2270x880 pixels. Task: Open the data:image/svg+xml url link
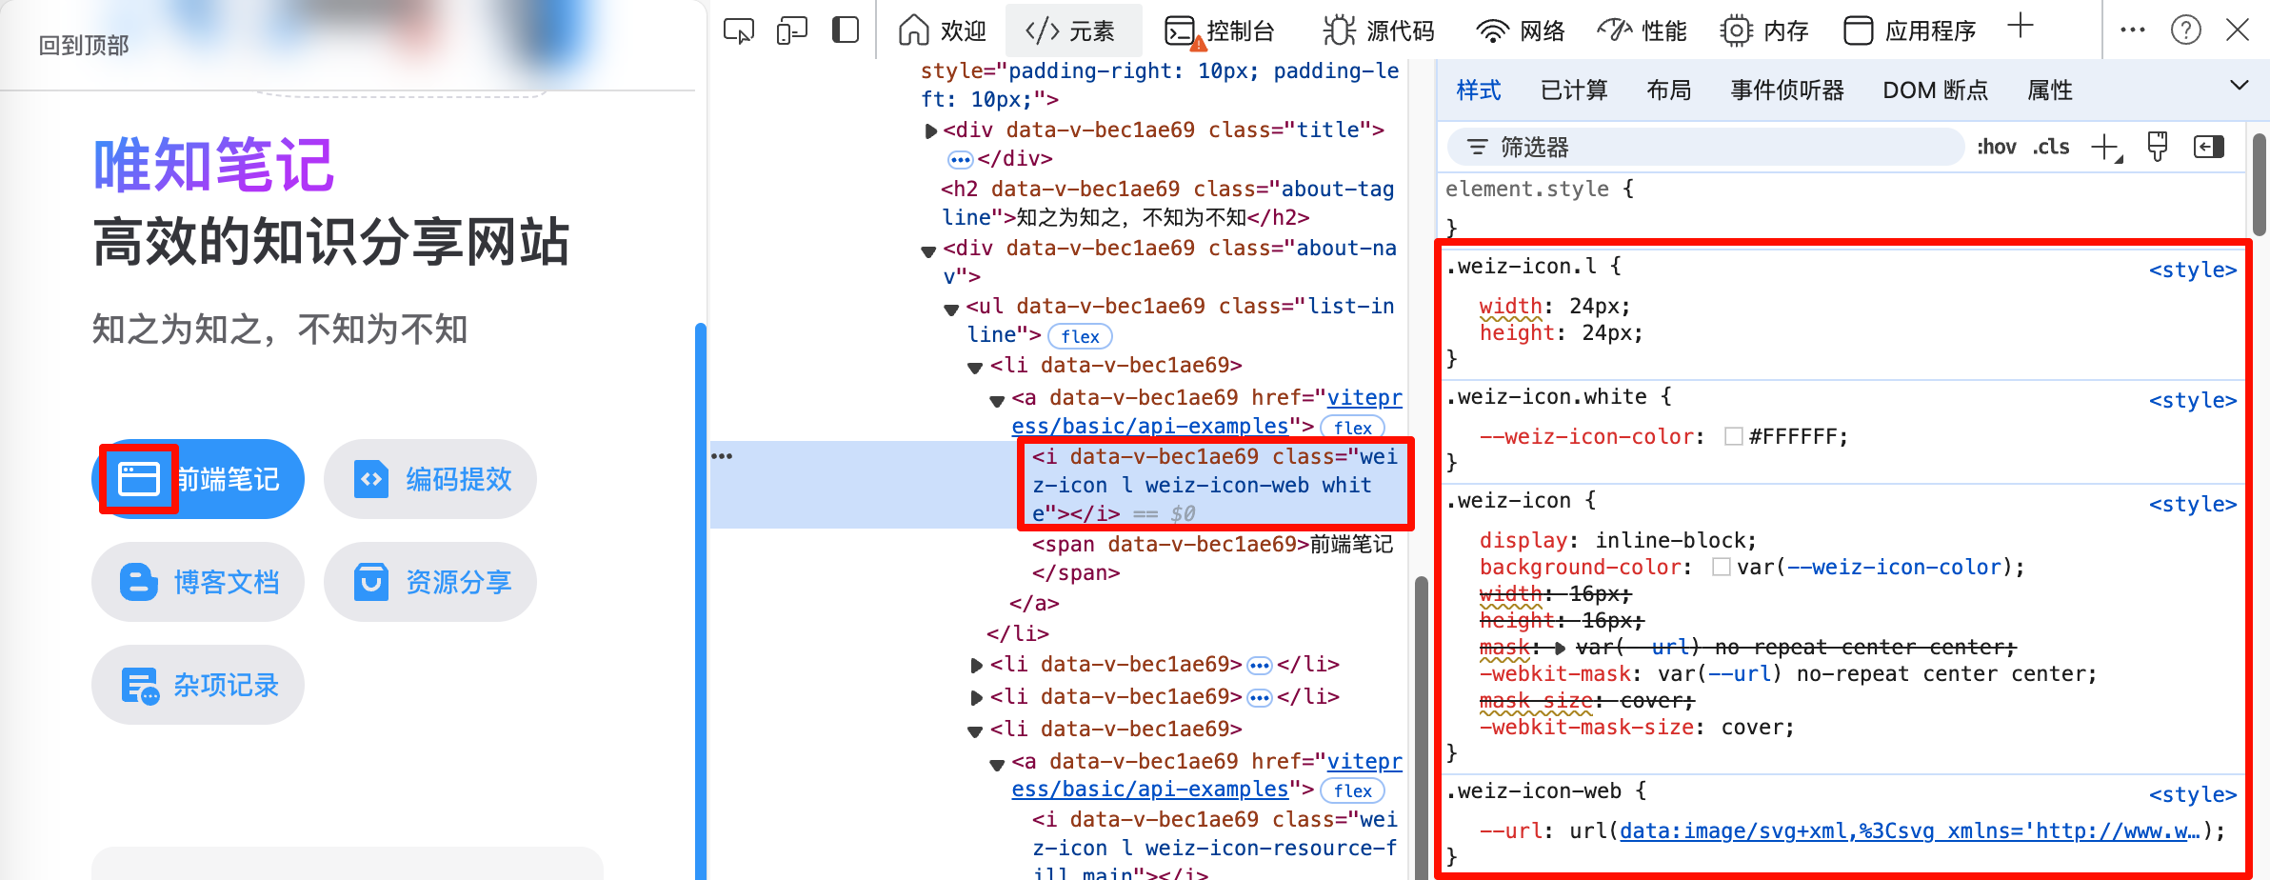click(x=1910, y=830)
